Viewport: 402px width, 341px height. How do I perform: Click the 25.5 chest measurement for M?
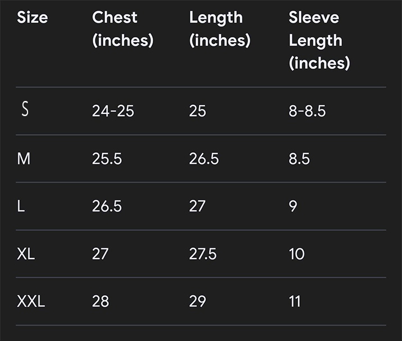[x=107, y=159]
